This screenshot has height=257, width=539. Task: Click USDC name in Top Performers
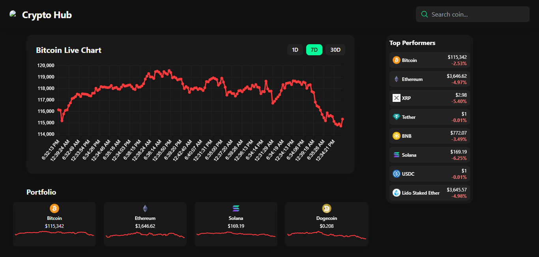tap(408, 174)
